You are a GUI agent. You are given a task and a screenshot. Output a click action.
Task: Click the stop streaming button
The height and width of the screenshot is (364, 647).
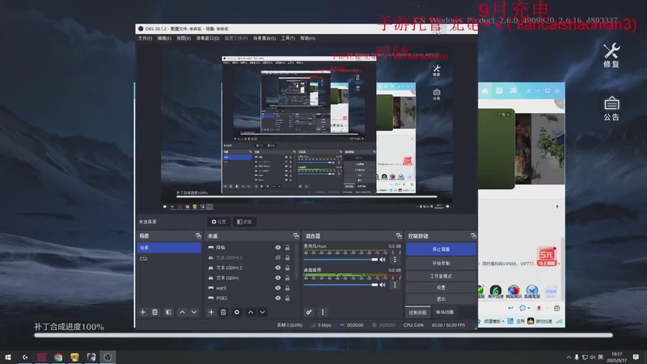click(441, 249)
